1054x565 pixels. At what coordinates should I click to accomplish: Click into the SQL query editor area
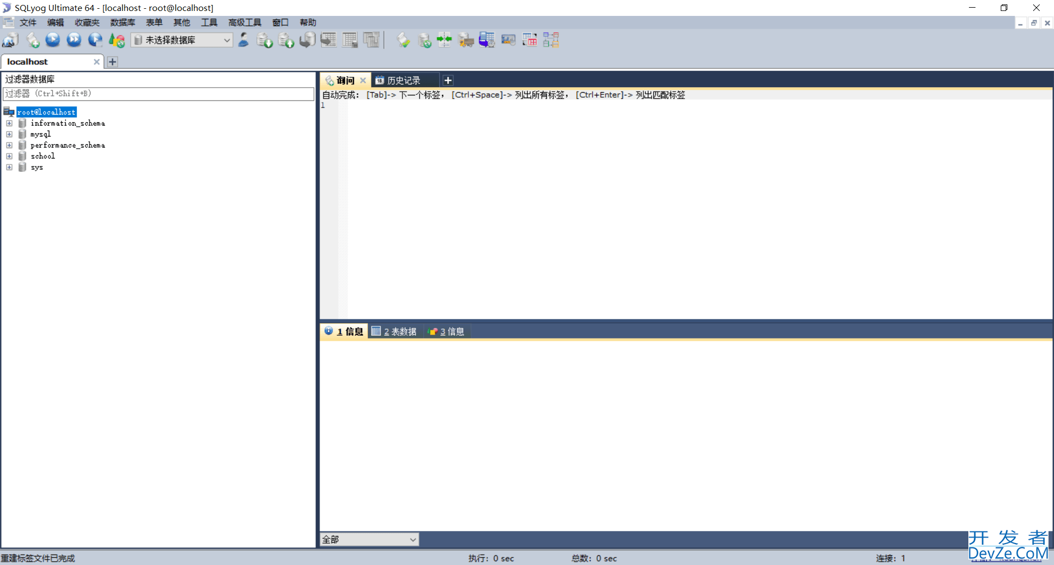point(700,208)
